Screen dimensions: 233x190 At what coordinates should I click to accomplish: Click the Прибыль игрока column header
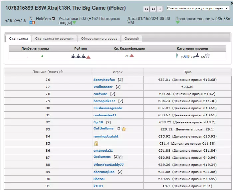click(x=35, y=49)
